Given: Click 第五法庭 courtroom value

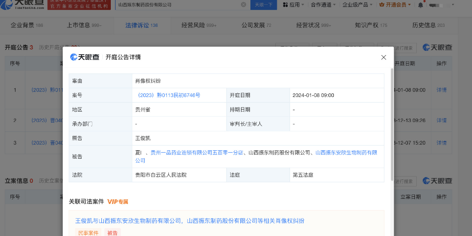Looking at the screenshot, I should [x=303, y=175].
